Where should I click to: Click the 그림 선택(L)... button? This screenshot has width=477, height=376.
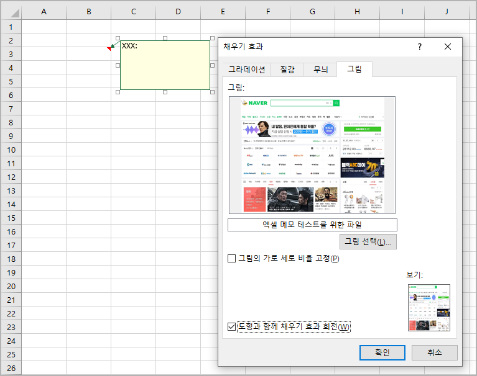[x=368, y=241]
